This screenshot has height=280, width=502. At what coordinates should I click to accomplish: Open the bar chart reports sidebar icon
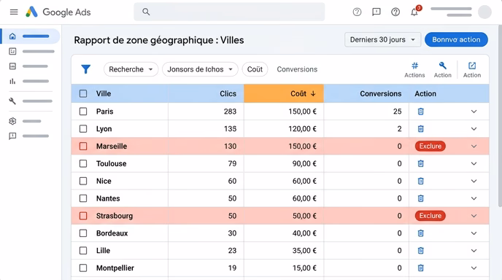pos(12,81)
